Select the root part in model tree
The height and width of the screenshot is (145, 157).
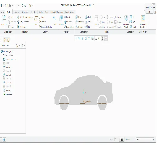pos(7,51)
